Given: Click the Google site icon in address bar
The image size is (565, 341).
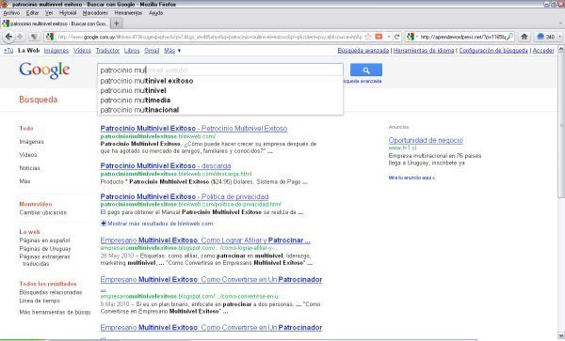Looking at the screenshot, I should click(50, 37).
